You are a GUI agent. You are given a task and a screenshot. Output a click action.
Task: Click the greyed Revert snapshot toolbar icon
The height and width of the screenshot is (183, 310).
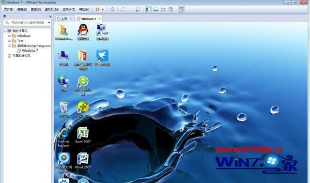(130, 9)
